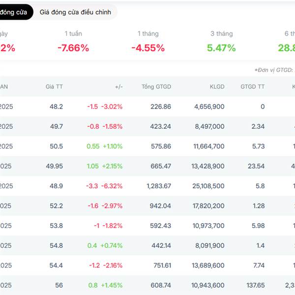The image size is (295, 295).
Task: Click total value cell 592.43
Action: (x=160, y=226)
